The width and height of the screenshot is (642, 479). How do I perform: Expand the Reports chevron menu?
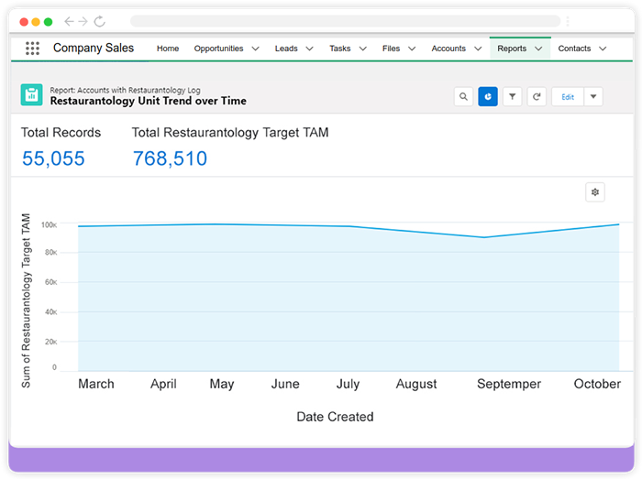click(x=539, y=49)
